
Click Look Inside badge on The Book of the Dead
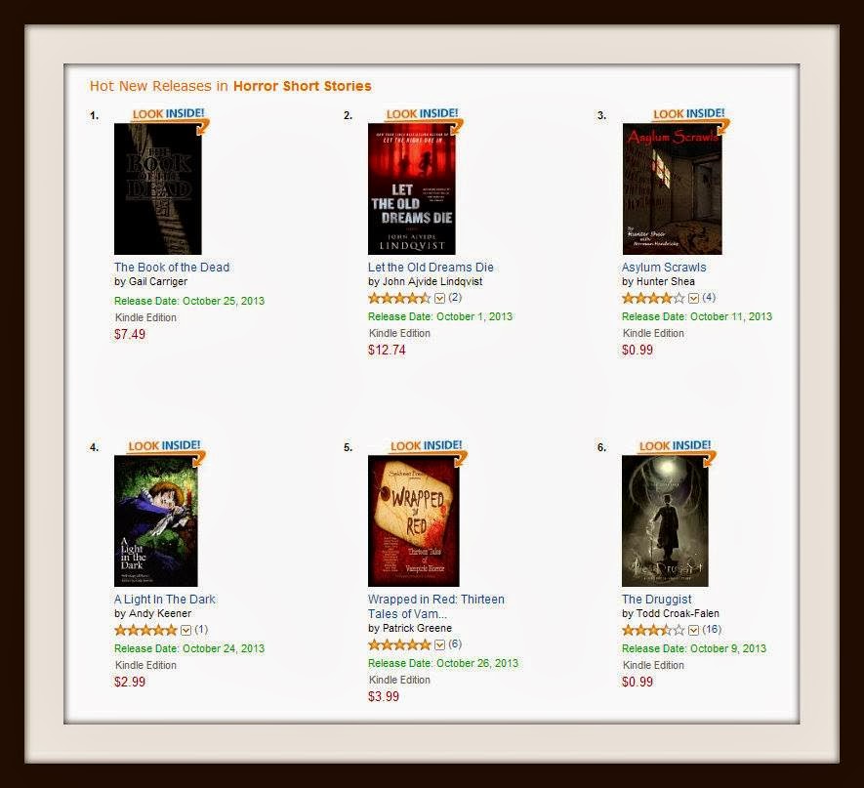[x=170, y=117]
